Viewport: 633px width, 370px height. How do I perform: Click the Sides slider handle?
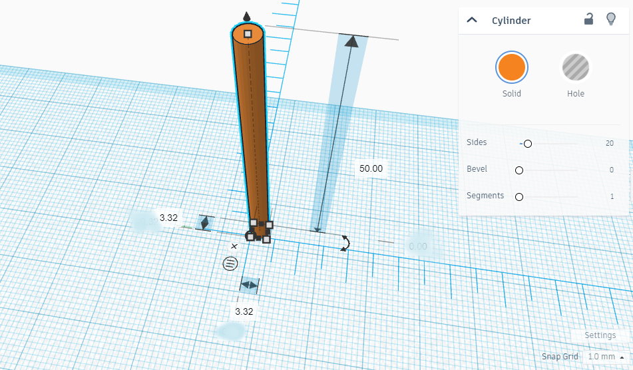(x=528, y=144)
